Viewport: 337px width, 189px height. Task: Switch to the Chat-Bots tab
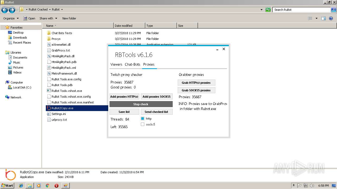pos(132,64)
